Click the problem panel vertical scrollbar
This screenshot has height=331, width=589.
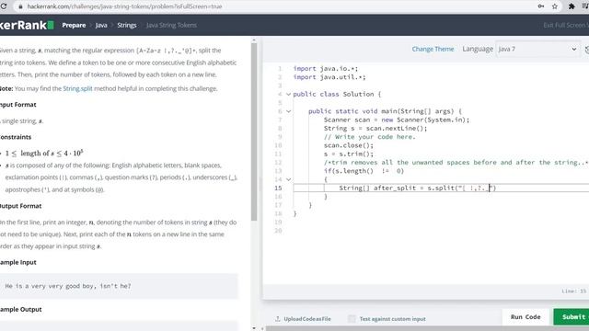[254, 131]
